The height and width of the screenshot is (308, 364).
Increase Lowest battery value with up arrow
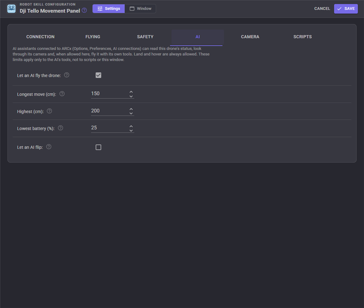pos(131,126)
